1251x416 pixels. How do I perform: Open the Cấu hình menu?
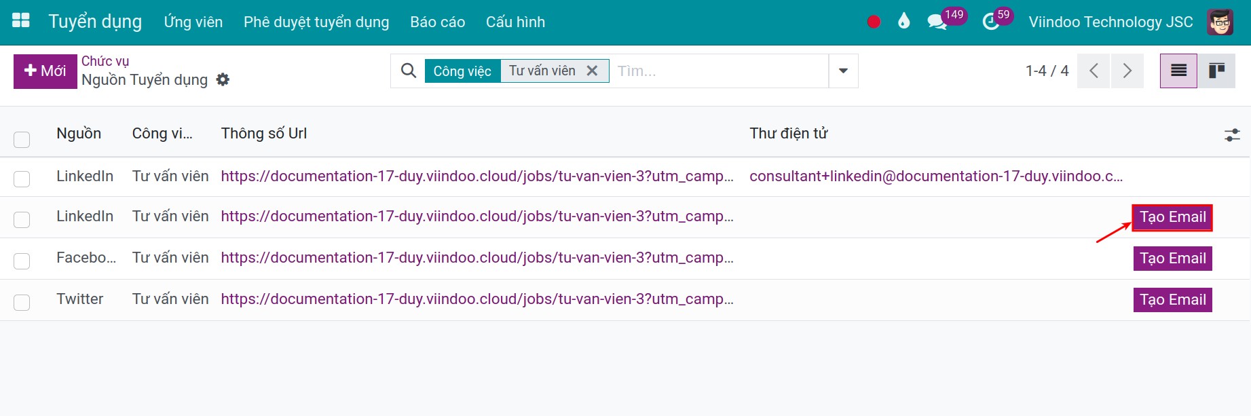515,22
